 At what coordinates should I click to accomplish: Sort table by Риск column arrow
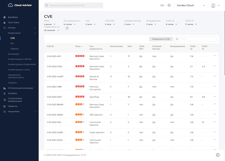tap(82, 46)
